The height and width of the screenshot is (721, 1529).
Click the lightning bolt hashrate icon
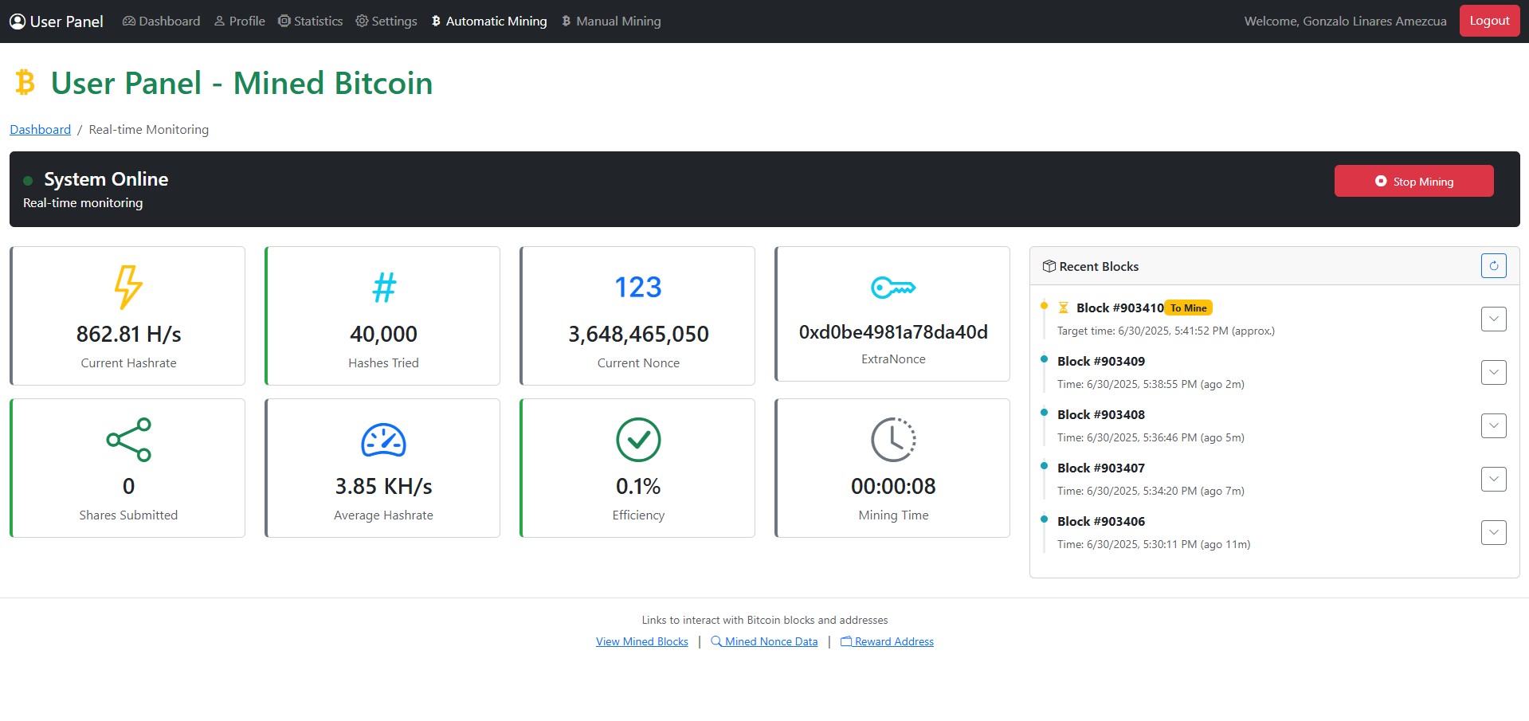(x=128, y=287)
